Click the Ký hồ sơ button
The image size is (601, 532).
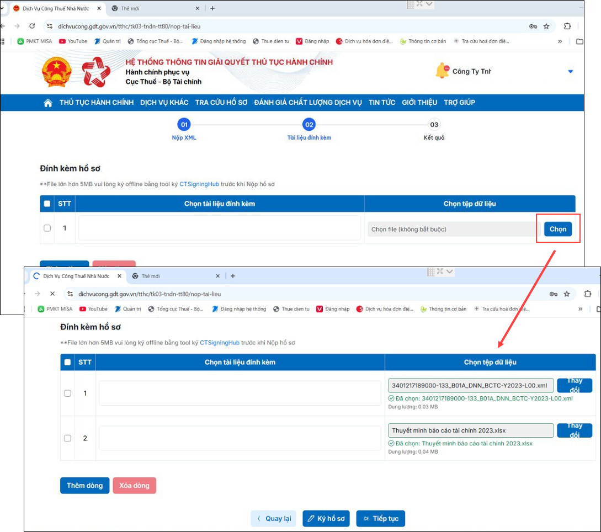tap(326, 519)
